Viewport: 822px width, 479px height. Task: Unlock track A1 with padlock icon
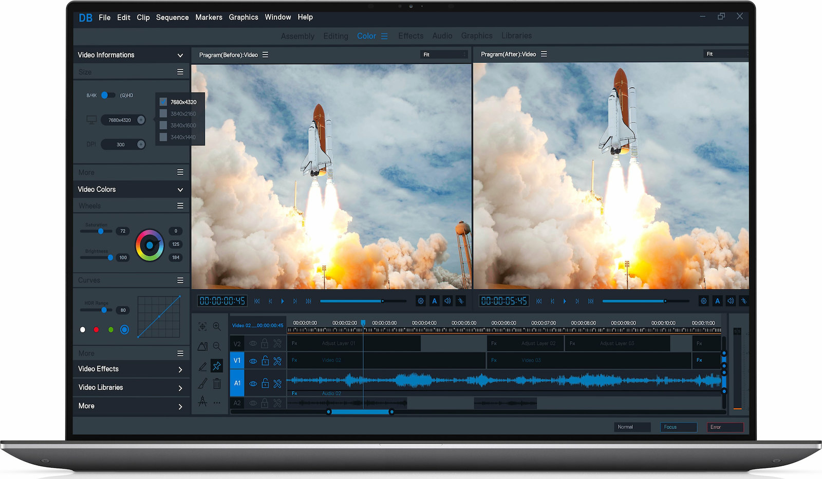[265, 383]
